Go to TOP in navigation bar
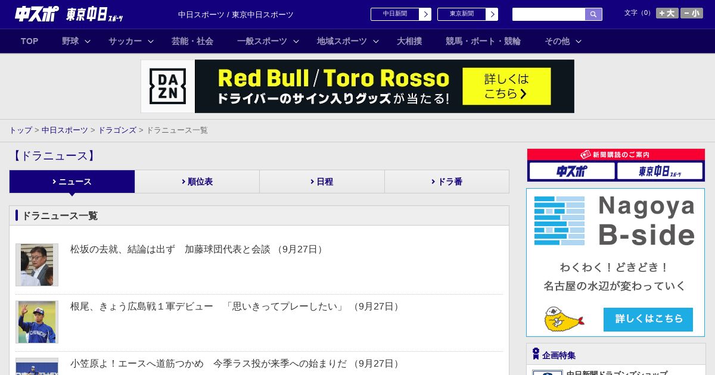715x375 pixels. [29, 41]
